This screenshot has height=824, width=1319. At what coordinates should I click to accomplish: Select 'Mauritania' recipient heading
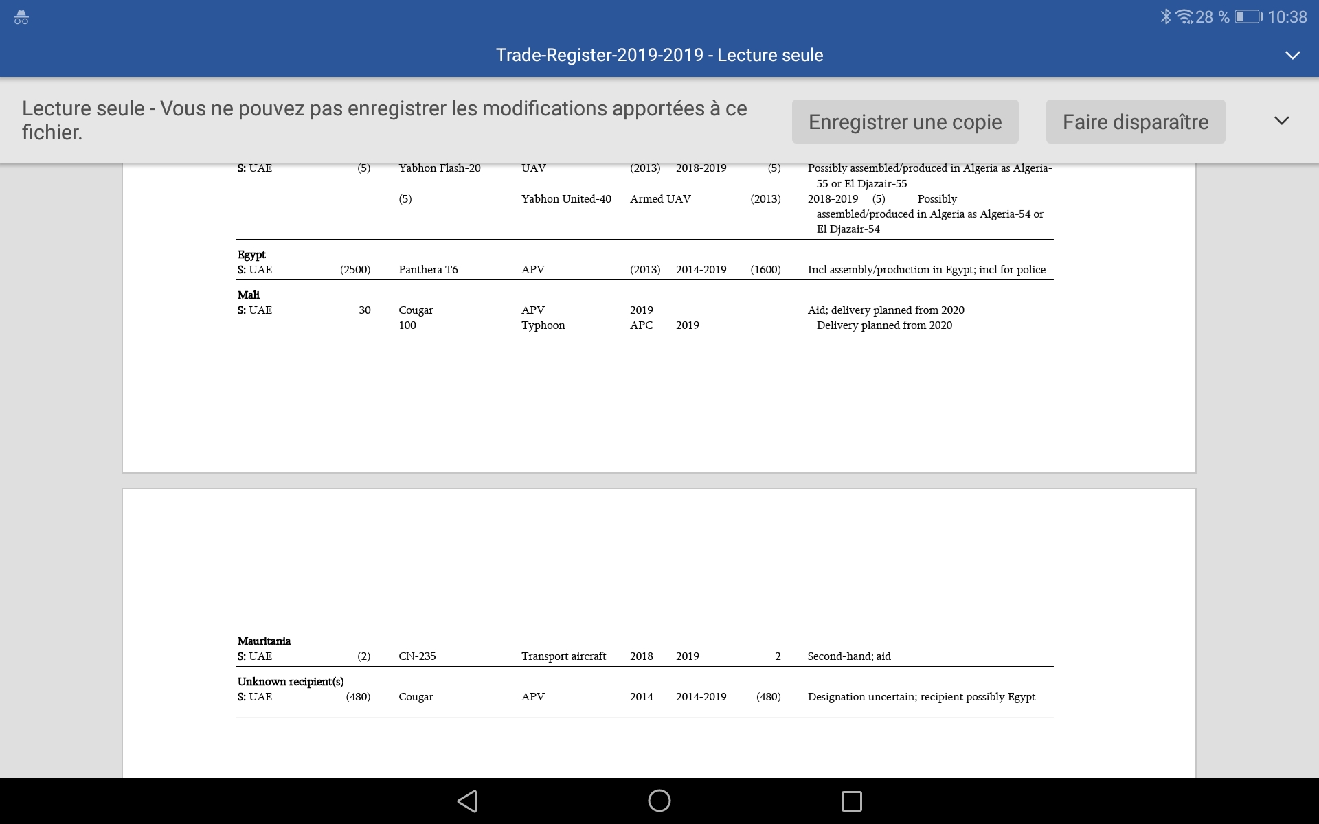(x=264, y=641)
